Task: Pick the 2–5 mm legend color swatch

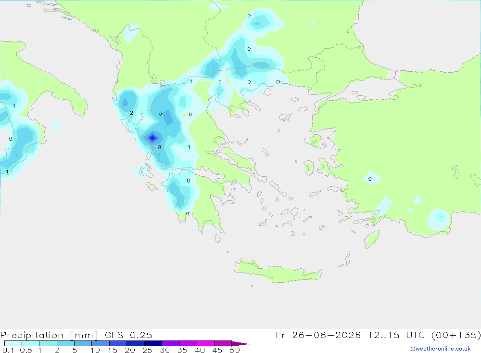Action: [x=65, y=343]
